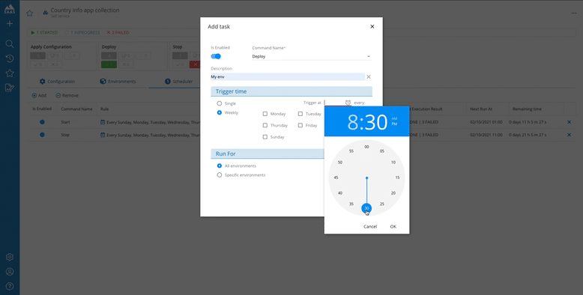Click the plus icon in left sidebar
This screenshot has width=583, height=295.
pyautogui.click(x=10, y=24)
